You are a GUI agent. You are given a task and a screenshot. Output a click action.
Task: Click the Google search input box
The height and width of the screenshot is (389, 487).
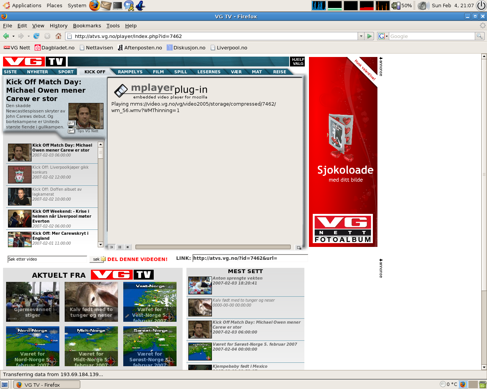pos(432,36)
